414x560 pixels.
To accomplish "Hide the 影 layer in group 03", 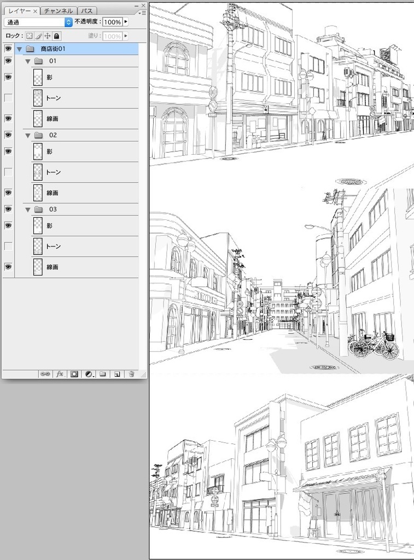I will (8, 226).
